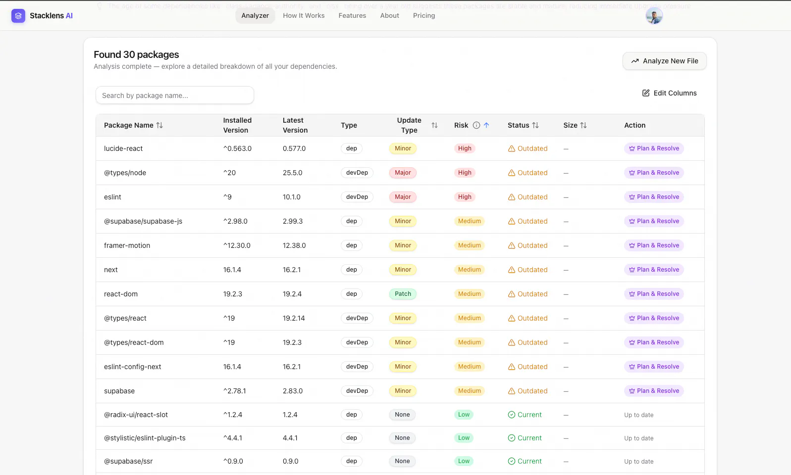Select the eslint-config-next package name
The height and width of the screenshot is (475, 791).
pyautogui.click(x=133, y=367)
